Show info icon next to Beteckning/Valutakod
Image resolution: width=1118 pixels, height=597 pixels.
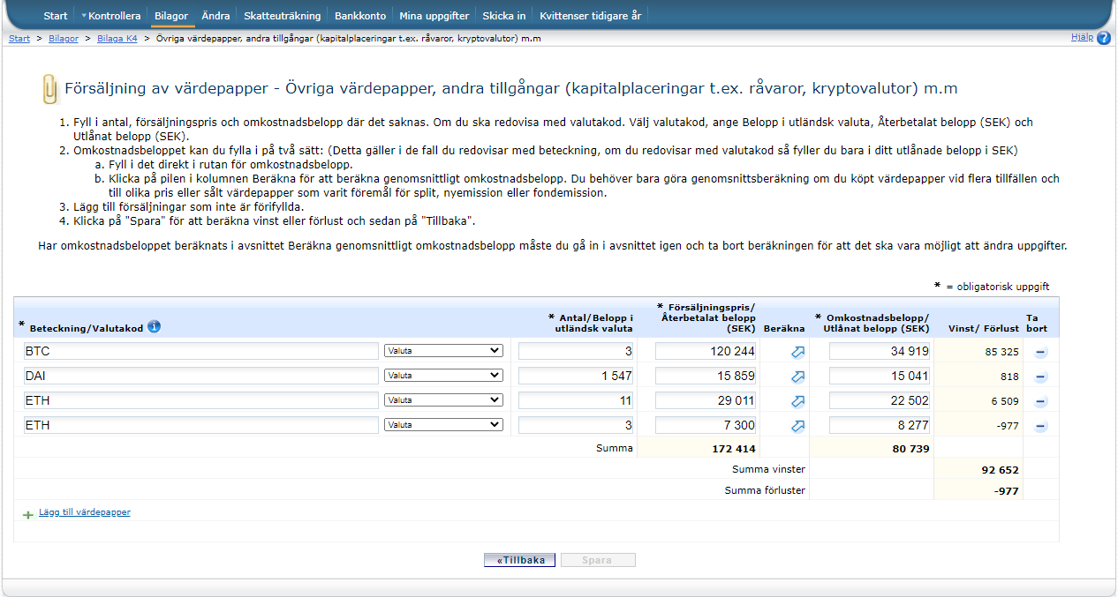point(155,327)
